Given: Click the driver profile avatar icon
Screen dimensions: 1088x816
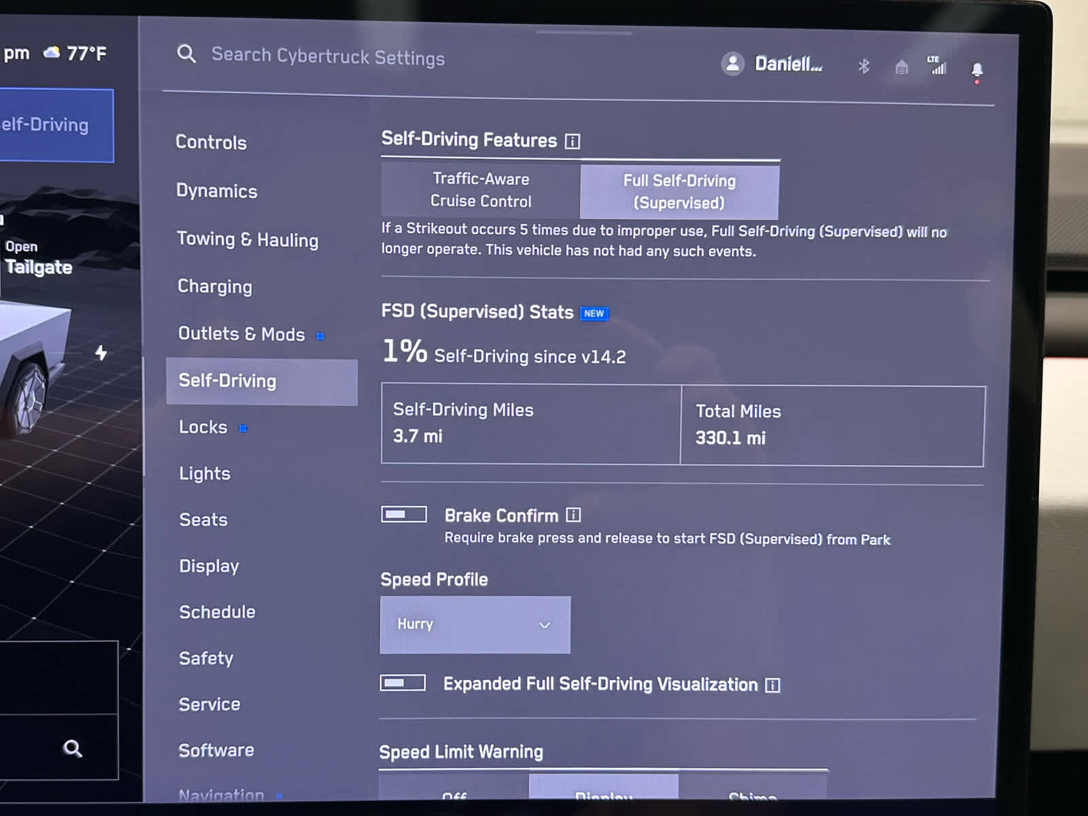Looking at the screenshot, I should 732,64.
